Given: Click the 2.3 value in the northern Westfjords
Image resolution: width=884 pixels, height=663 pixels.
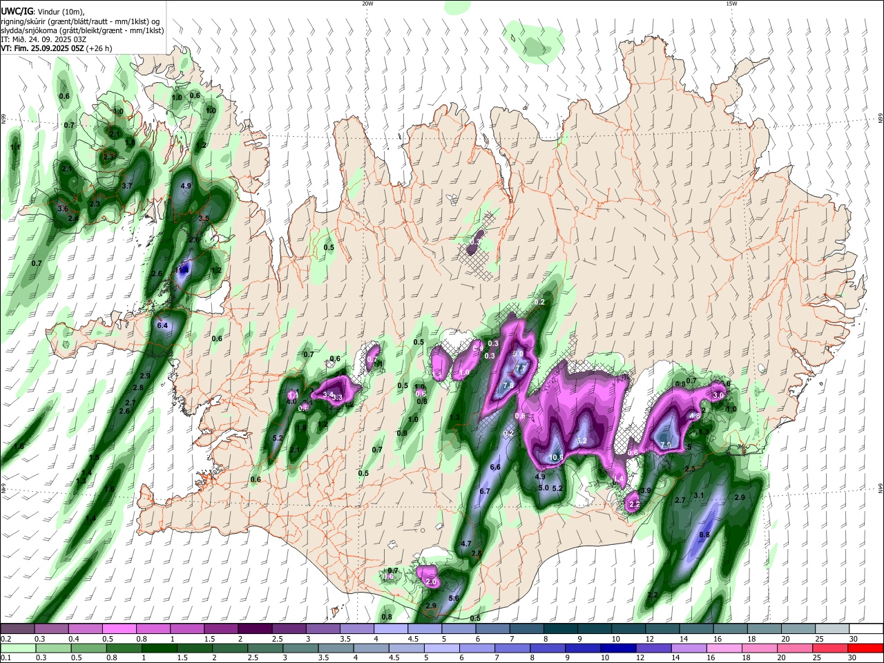Looking at the screenshot, I should pyautogui.click(x=108, y=157).
